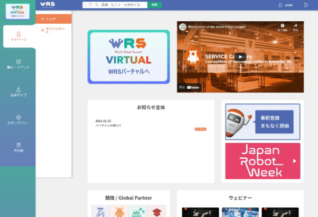The image size is (318, 217).
Task: Open the third webinar thumbnail
Action: [280, 212]
